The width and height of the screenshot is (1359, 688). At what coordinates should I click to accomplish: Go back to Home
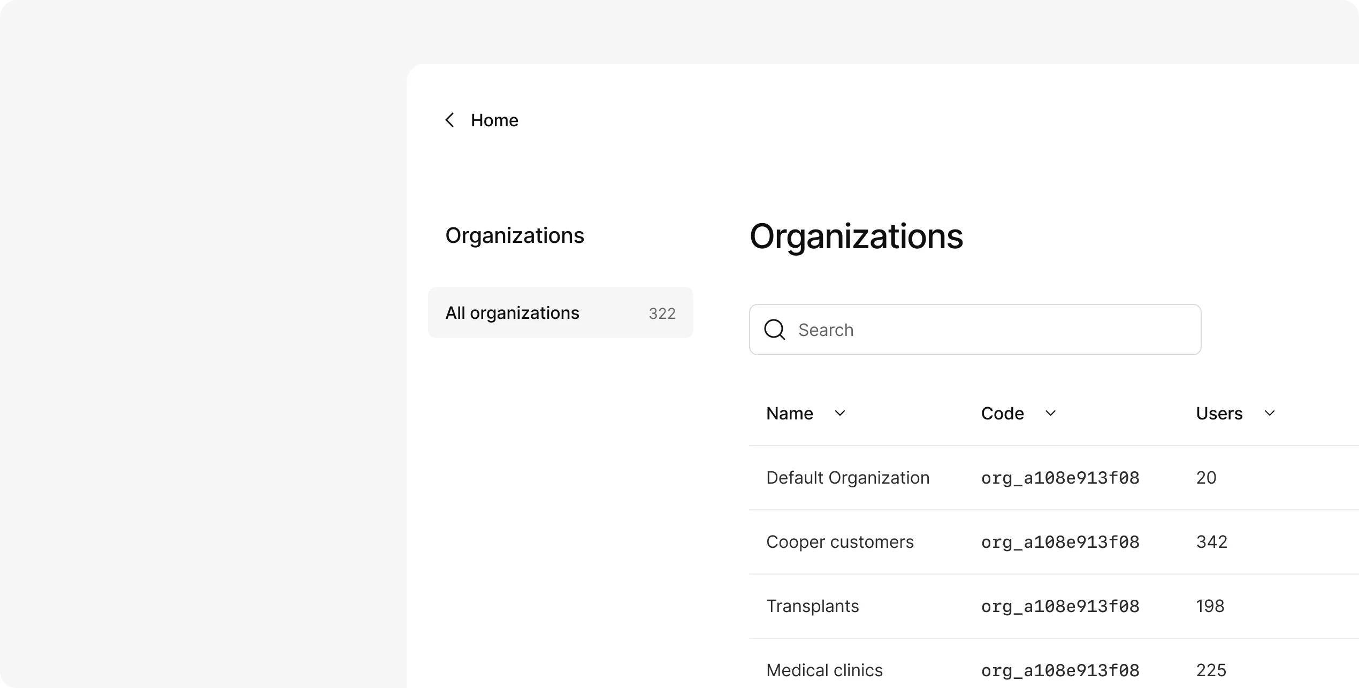pyautogui.click(x=494, y=120)
